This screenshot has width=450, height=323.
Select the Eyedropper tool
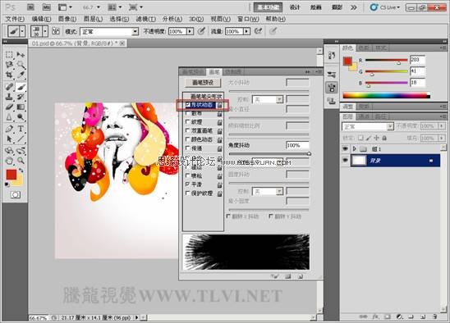pos(21,75)
